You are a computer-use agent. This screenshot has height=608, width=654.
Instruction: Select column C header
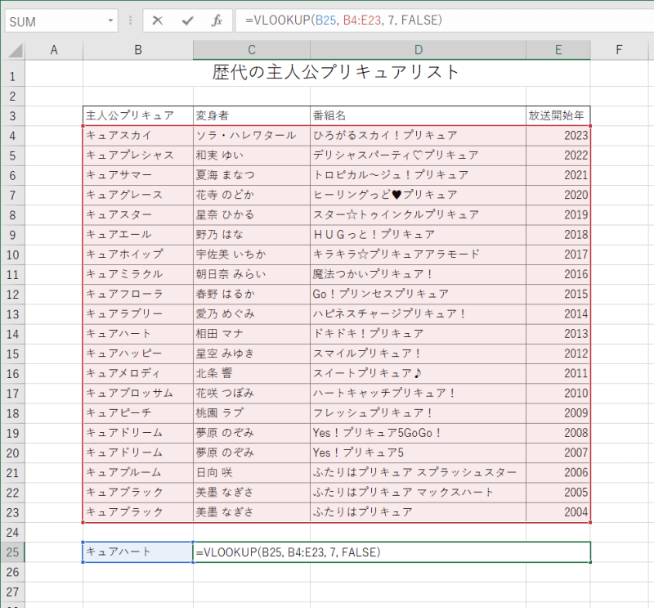coord(252,50)
